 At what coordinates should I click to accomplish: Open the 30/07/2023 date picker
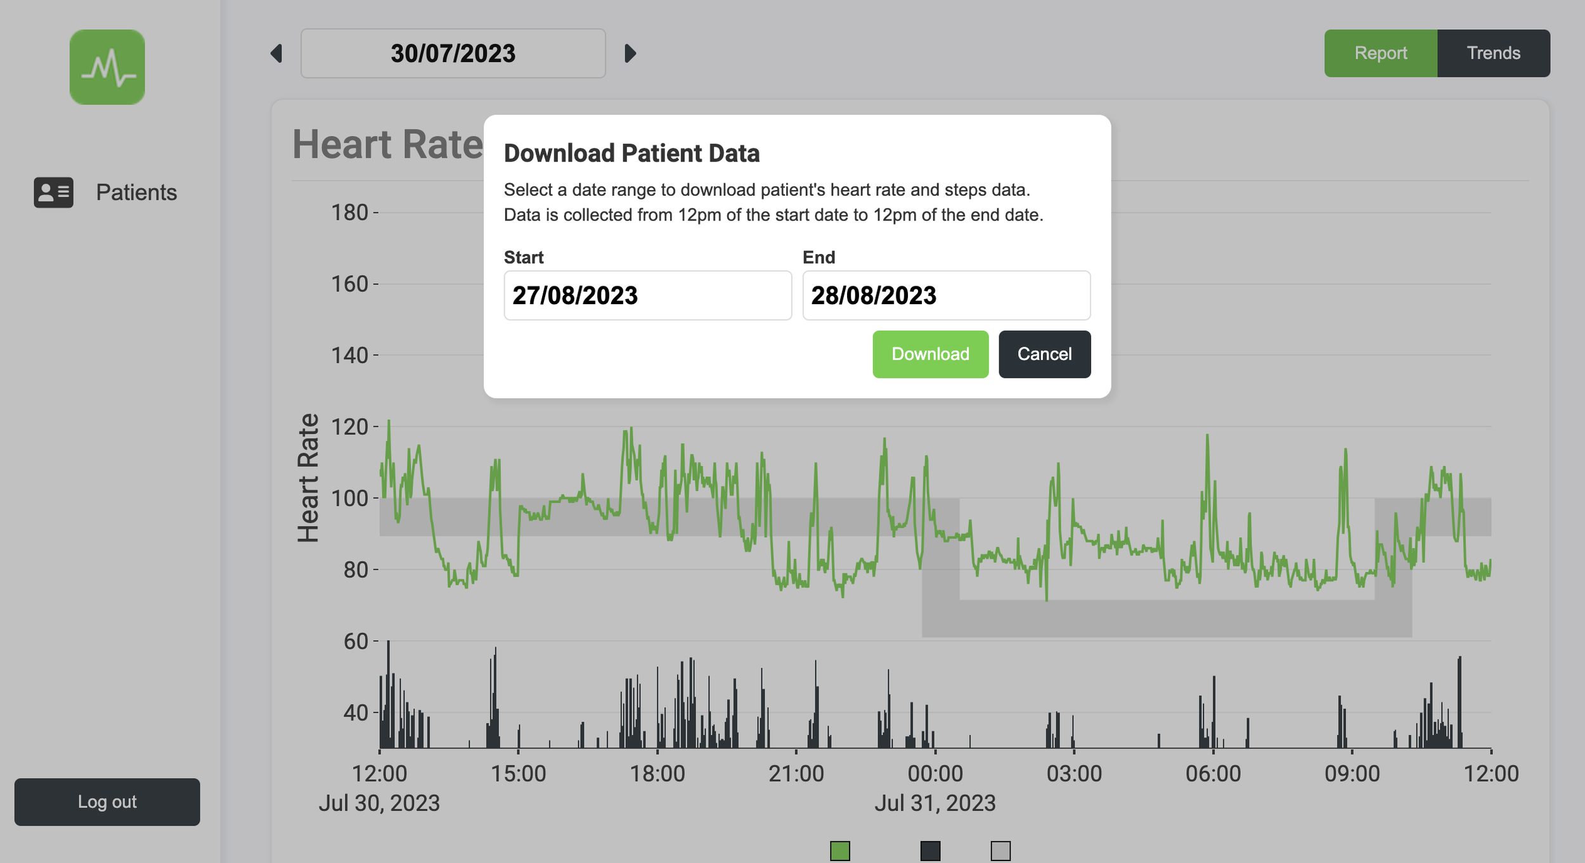[x=453, y=53]
